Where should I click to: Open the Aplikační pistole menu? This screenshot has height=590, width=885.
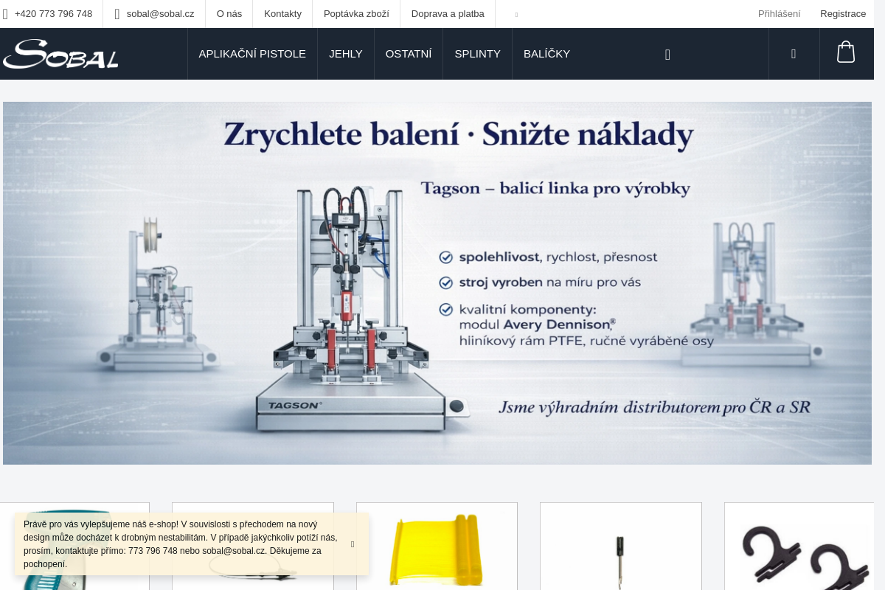tap(252, 54)
